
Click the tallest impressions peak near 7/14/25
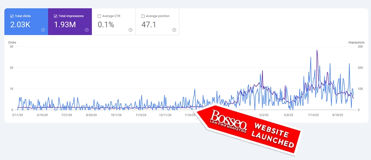point(317,50)
